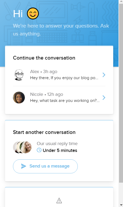Image resolution: width=123 pixels, height=207 pixels.
Task: Click the vertical scrollbar thumb
Action: pos(121,93)
